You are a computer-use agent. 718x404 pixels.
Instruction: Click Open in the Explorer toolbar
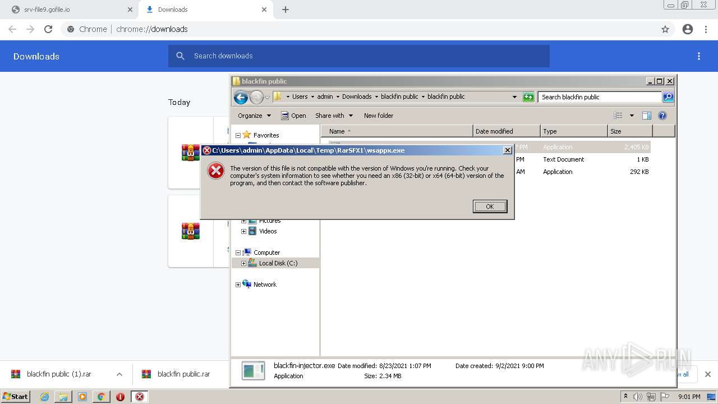(x=293, y=116)
